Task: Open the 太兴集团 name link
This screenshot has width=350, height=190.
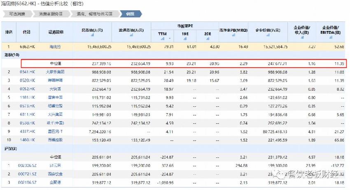Action: (55, 115)
